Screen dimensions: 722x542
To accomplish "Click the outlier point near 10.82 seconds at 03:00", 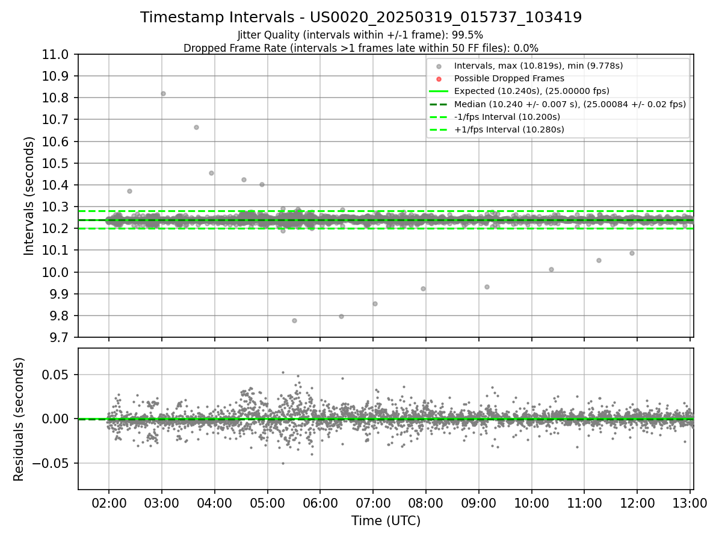I will click(x=163, y=93).
